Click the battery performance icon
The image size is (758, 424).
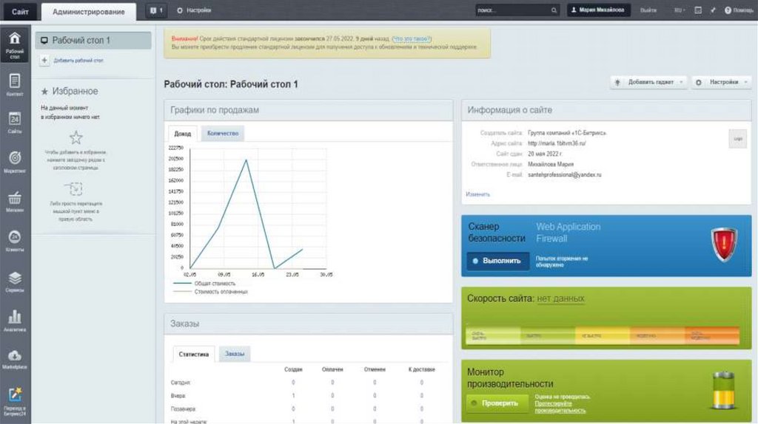(724, 390)
